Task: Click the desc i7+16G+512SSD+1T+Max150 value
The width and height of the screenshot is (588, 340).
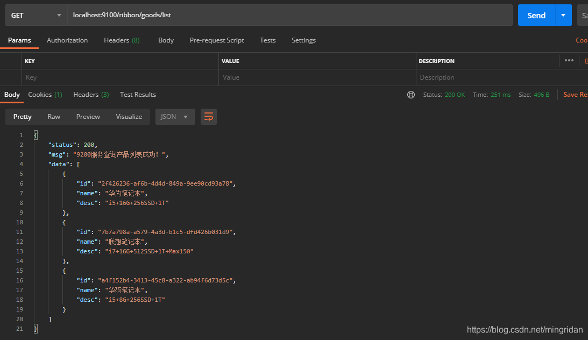Action: click(149, 252)
